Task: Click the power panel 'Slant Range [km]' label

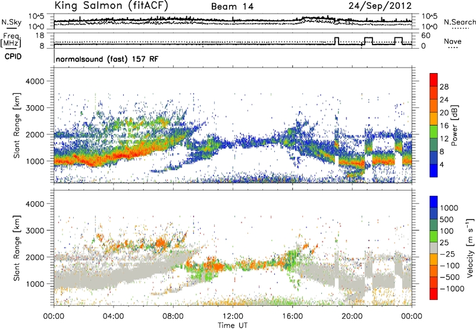Action: tap(17, 125)
